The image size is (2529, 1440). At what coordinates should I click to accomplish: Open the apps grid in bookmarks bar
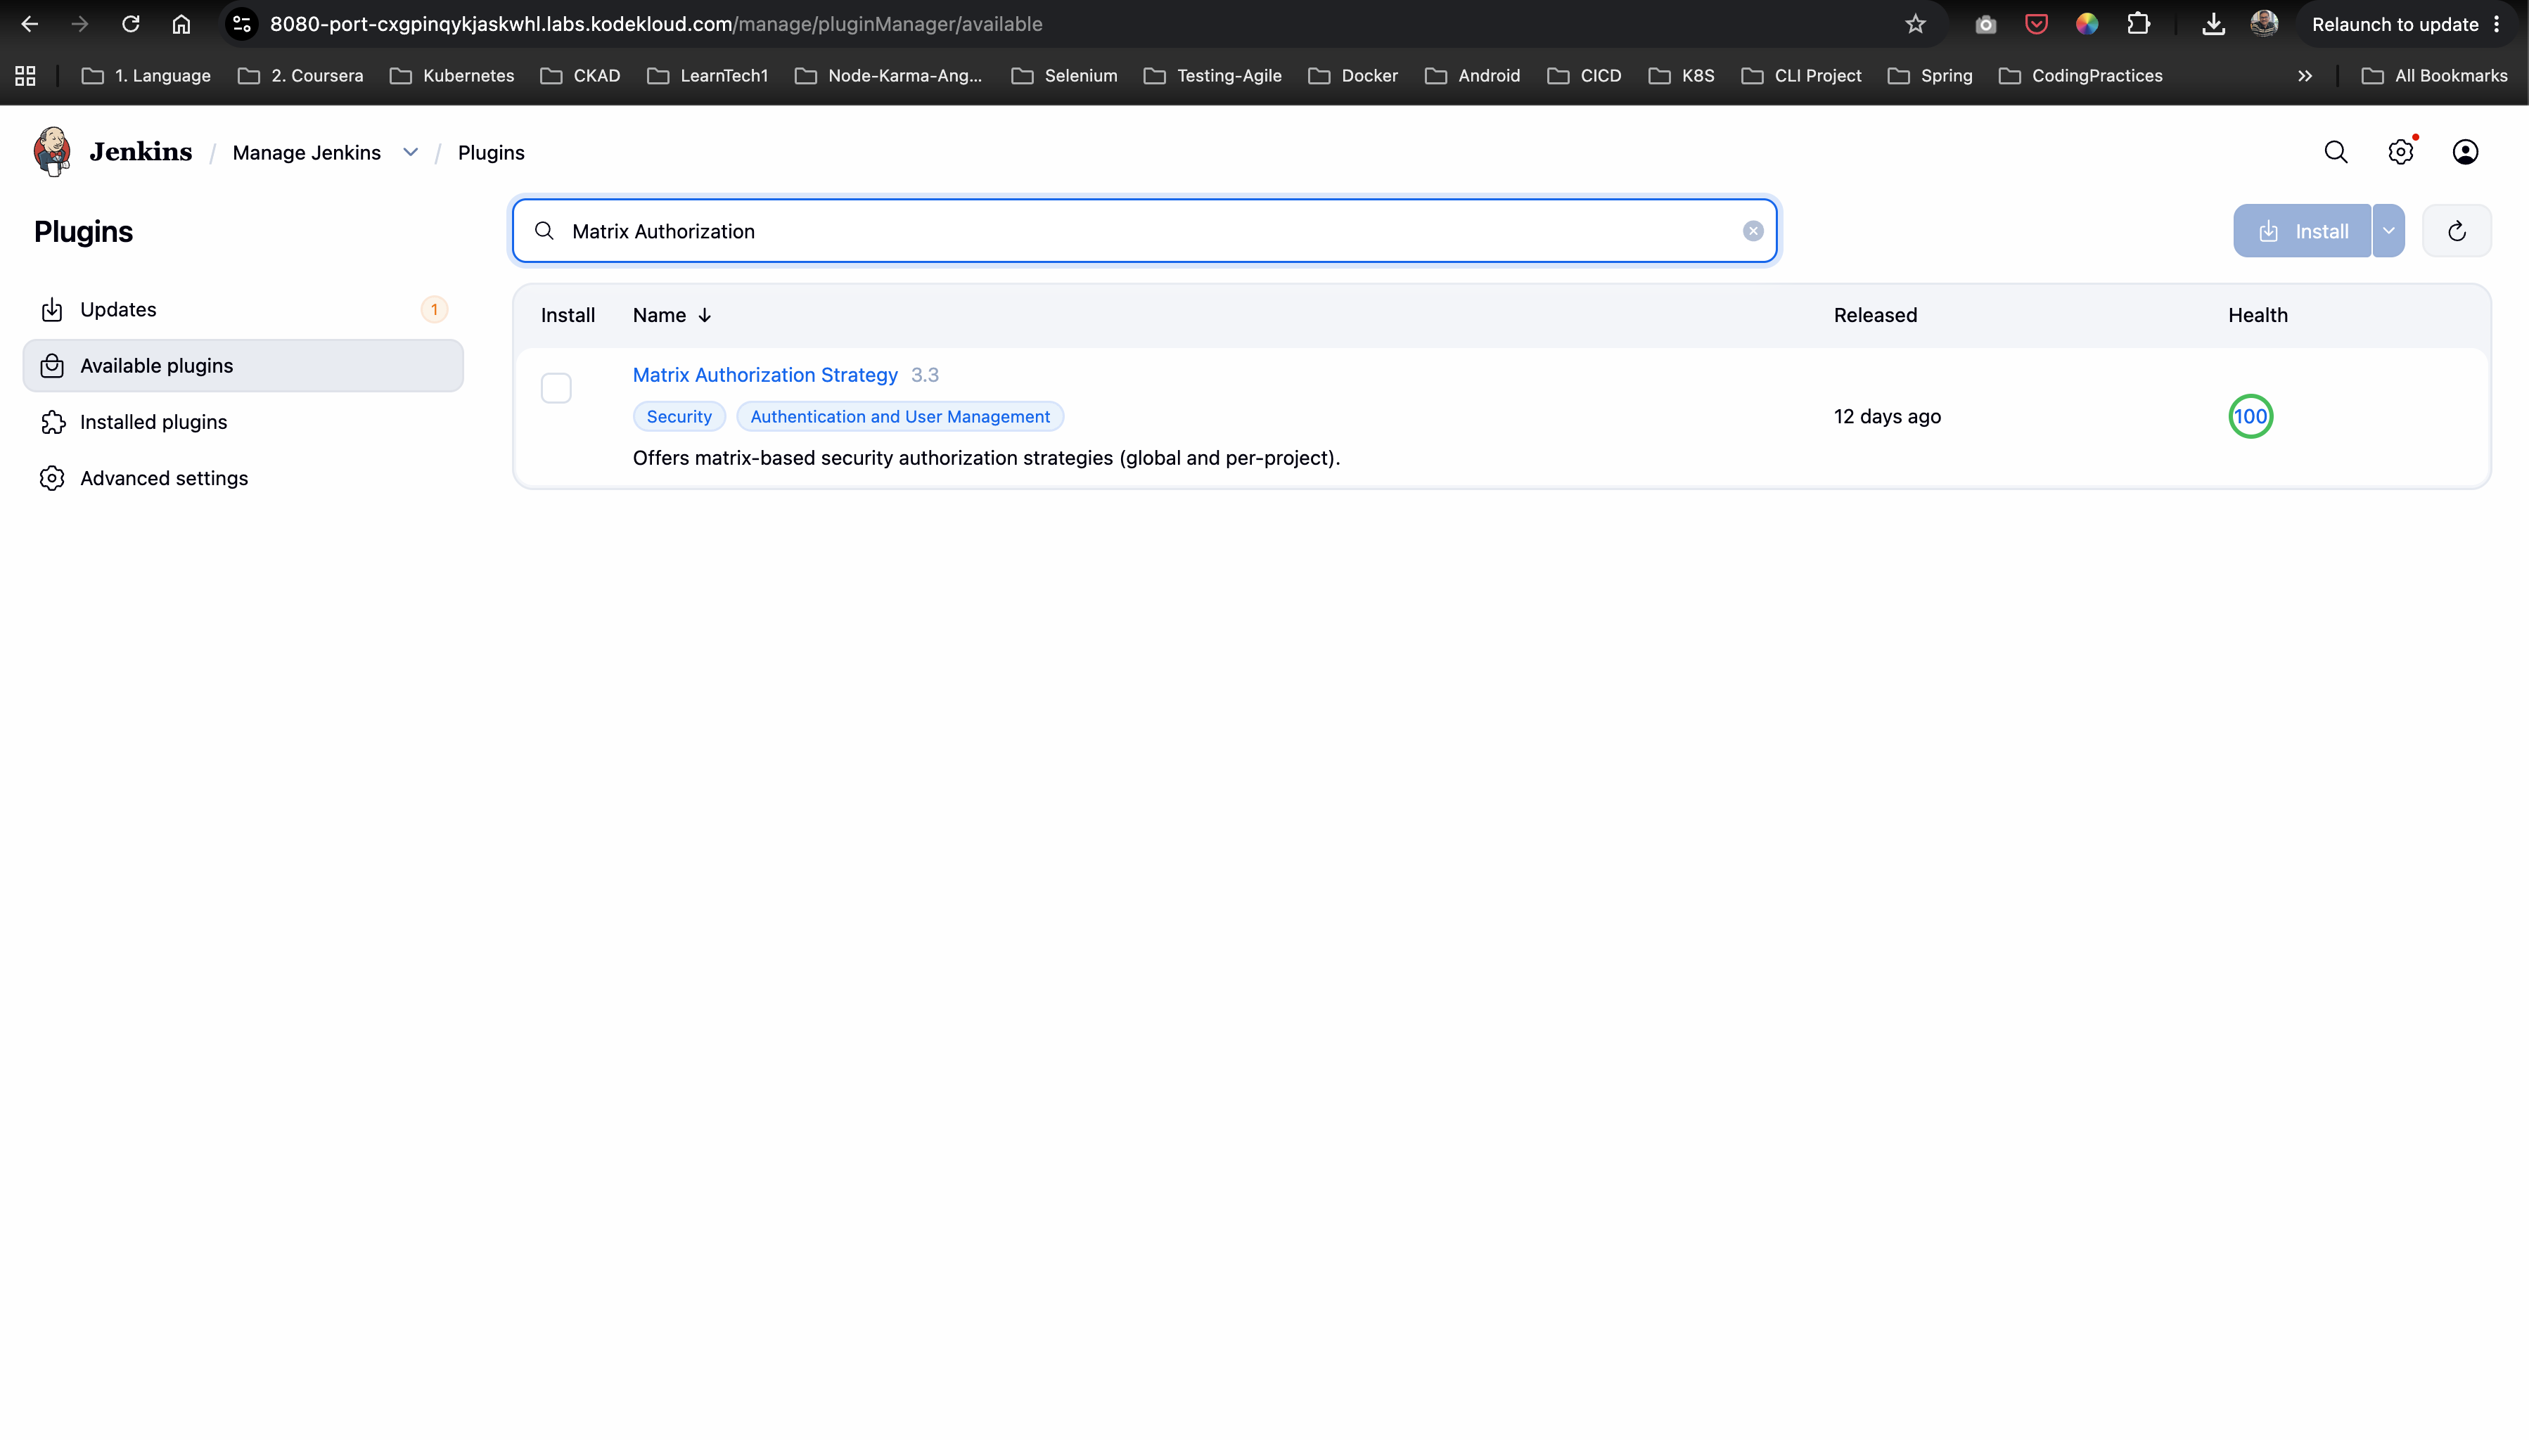26,76
